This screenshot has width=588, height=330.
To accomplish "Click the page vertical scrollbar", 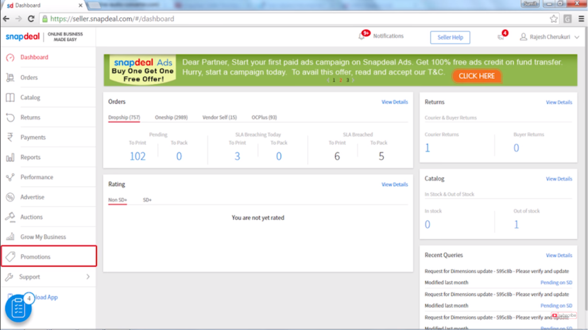I will tap(585, 168).
